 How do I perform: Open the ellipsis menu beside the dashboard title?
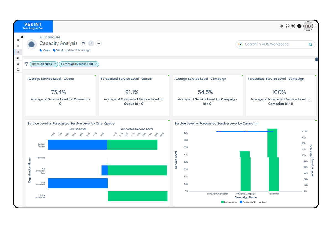click(x=98, y=43)
